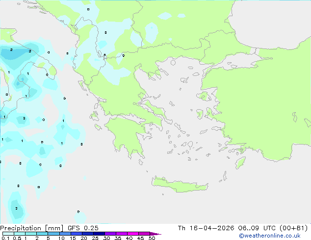
Task: Click the island of Rhodes on map
Action: [240, 163]
